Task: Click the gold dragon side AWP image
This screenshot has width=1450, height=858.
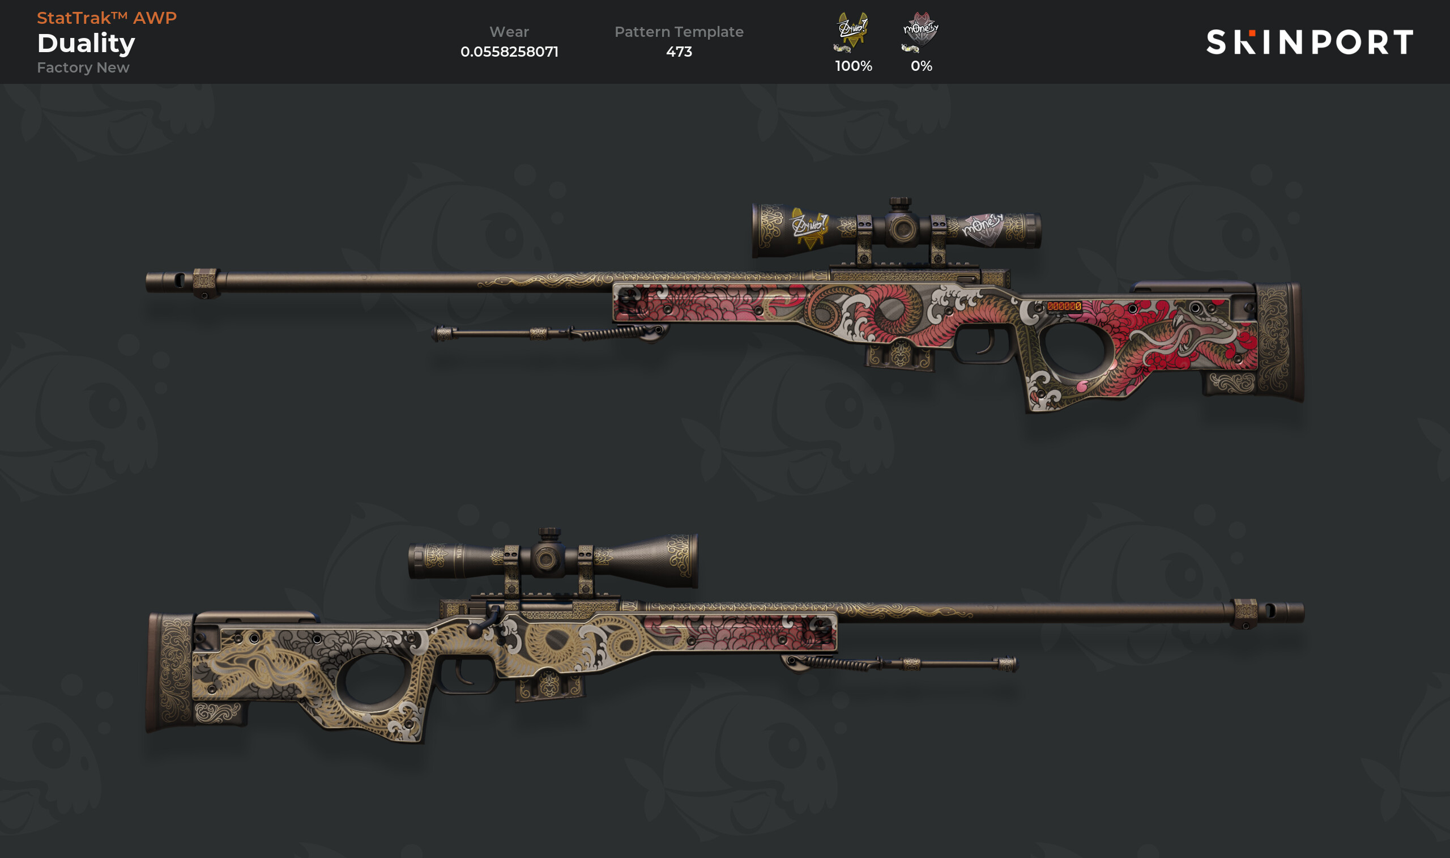Action: pos(725,635)
